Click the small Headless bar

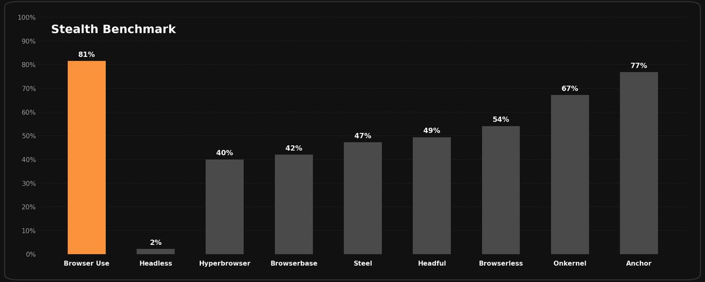tap(156, 251)
